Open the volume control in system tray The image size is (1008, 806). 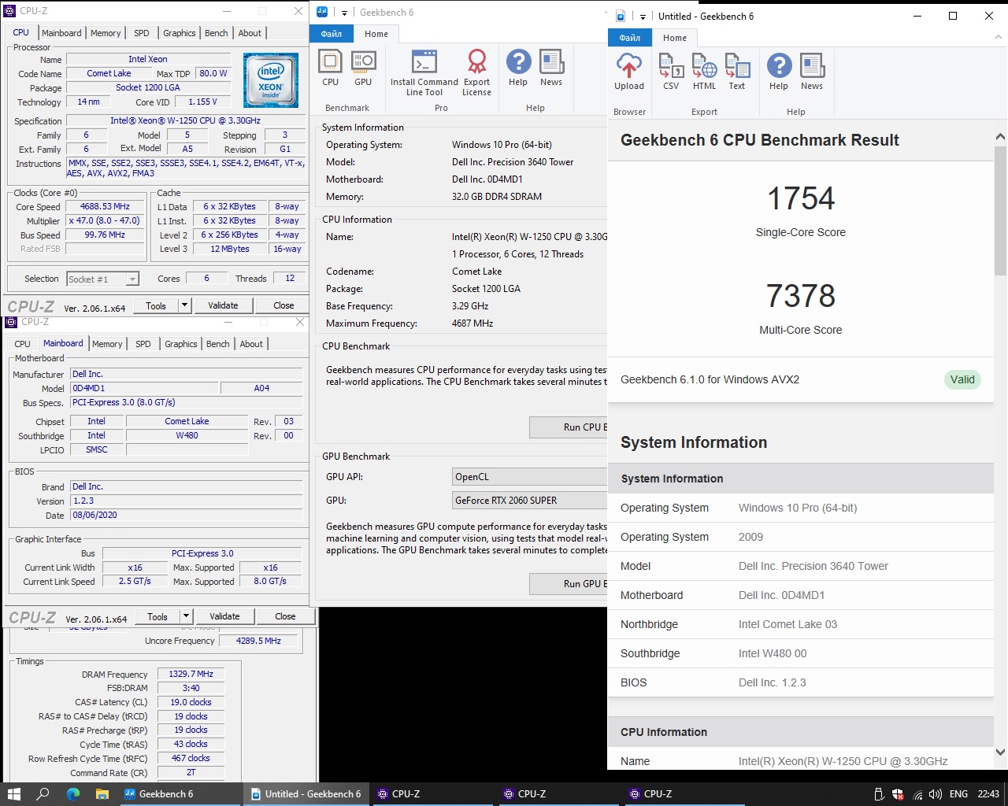(x=936, y=794)
